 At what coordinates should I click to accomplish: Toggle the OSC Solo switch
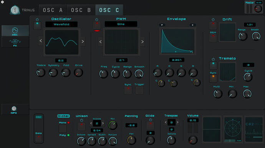(39, 139)
